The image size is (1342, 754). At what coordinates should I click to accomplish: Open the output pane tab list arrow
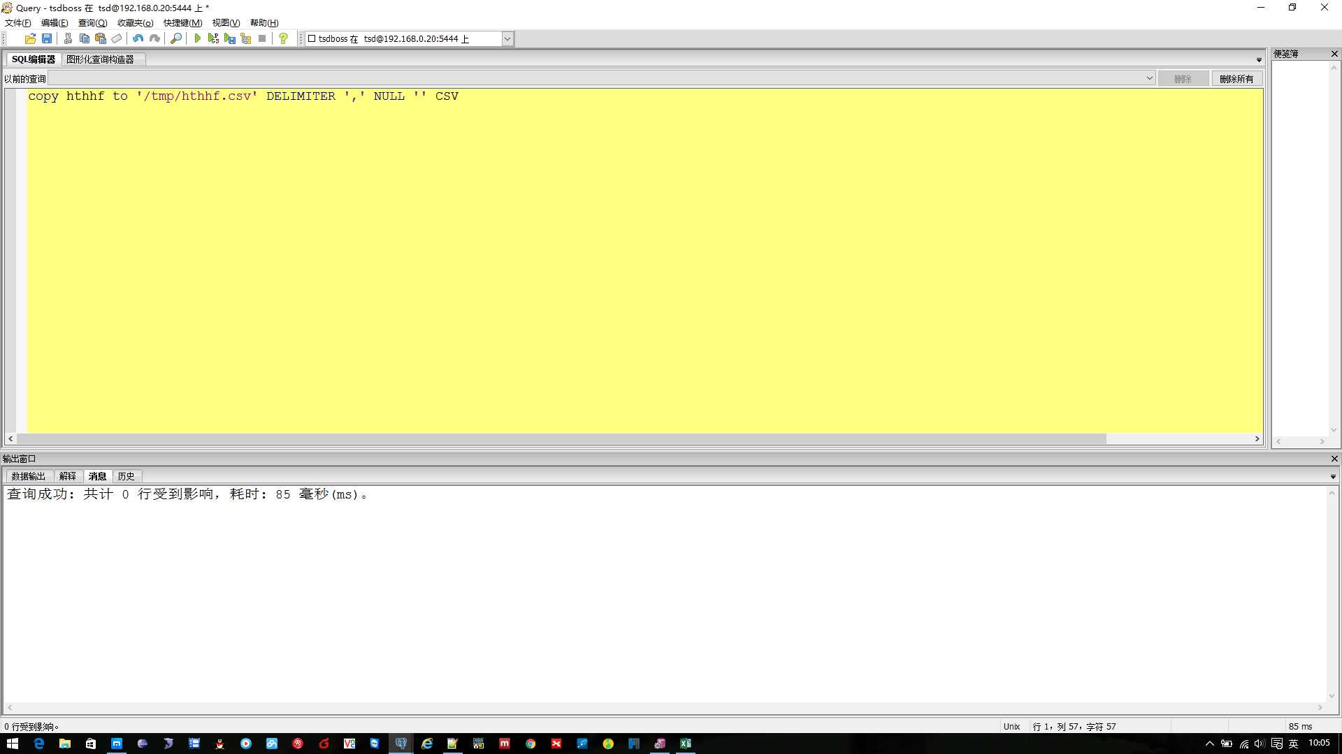1333,477
